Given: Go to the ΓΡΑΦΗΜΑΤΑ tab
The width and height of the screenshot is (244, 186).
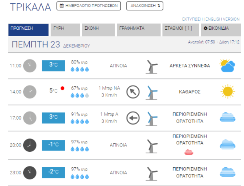Looking at the screenshot, I should (138, 30).
